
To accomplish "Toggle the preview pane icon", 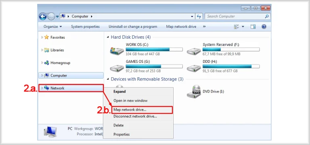I will [x=253, y=27].
